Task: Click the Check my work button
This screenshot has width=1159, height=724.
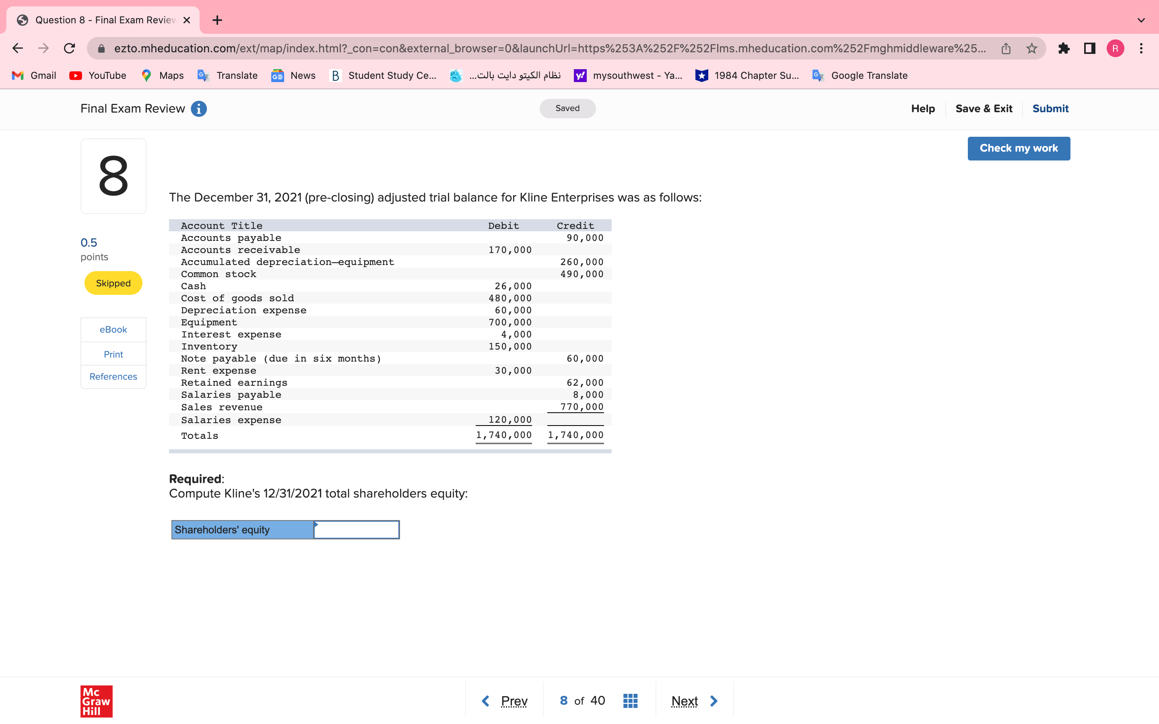Action: tap(1019, 148)
